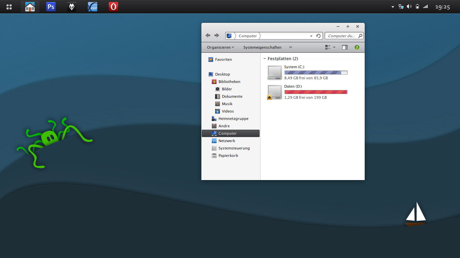Go forward with the Explorer forward arrow
Screen dimensions: 460x258
[217, 36]
